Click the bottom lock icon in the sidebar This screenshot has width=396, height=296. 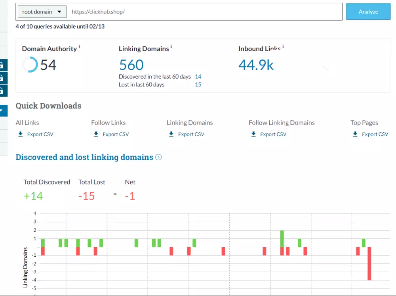pos(2,90)
